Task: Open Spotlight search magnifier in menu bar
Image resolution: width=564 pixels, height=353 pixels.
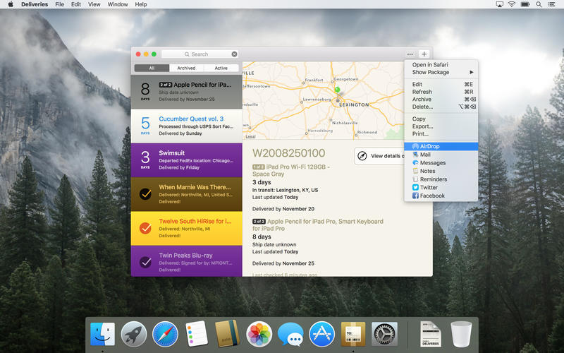Action: (539, 4)
